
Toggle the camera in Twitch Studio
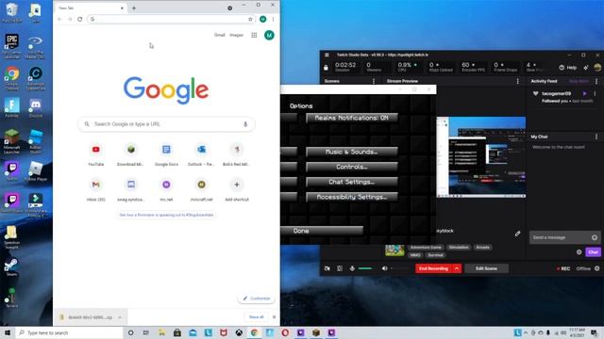point(327,268)
